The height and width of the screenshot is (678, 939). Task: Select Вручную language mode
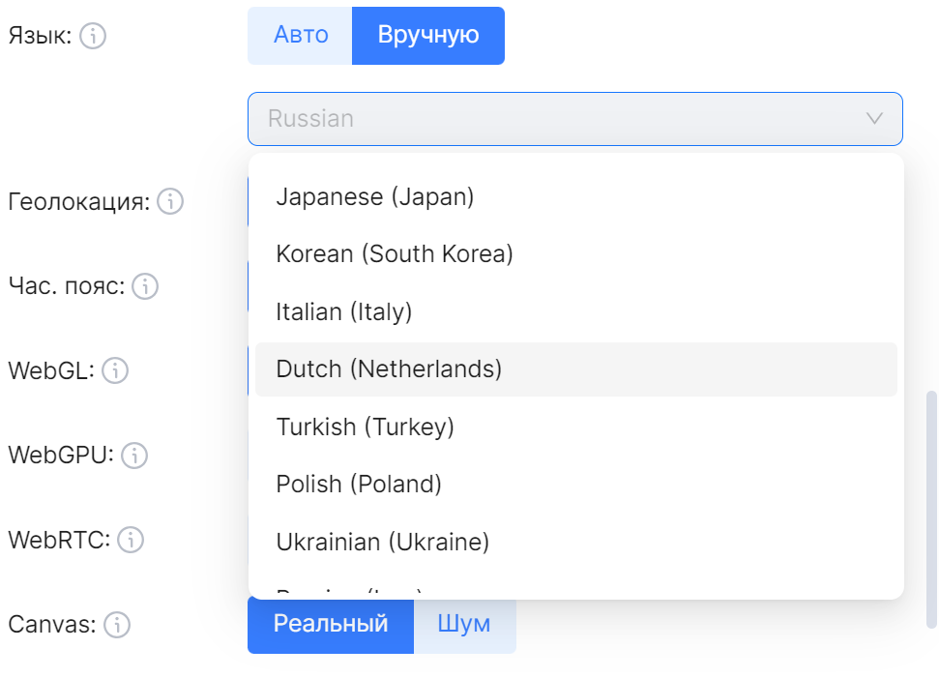[428, 36]
